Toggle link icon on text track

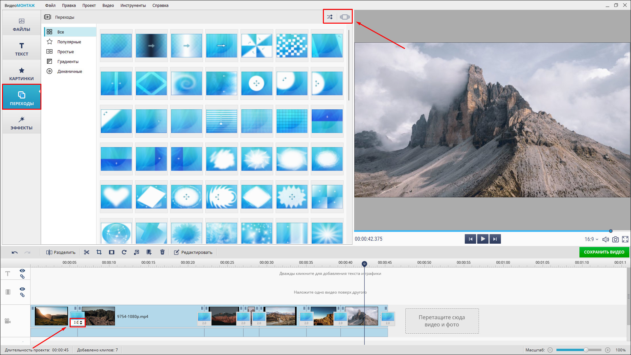pos(22,277)
